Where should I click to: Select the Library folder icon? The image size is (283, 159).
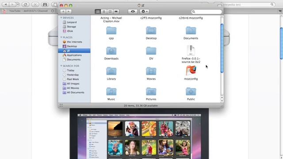pyautogui.click(x=111, y=71)
